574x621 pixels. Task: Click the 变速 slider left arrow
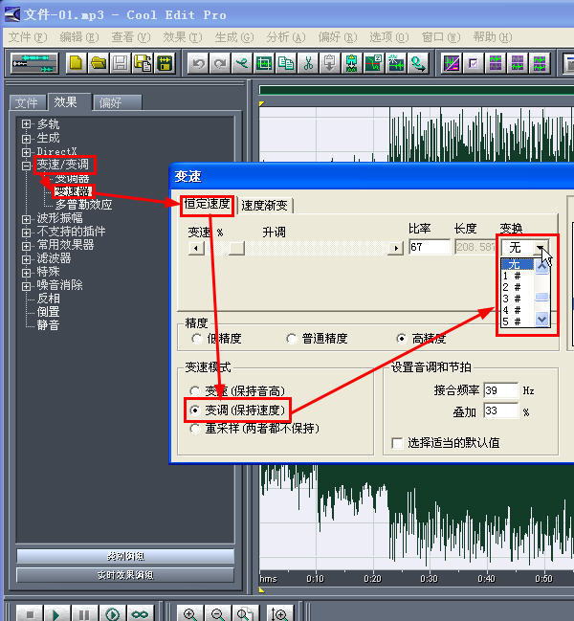coord(196,249)
